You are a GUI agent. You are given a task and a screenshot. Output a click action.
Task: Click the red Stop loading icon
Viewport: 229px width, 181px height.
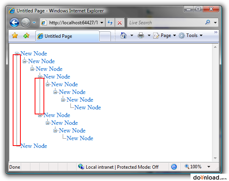coord(120,22)
